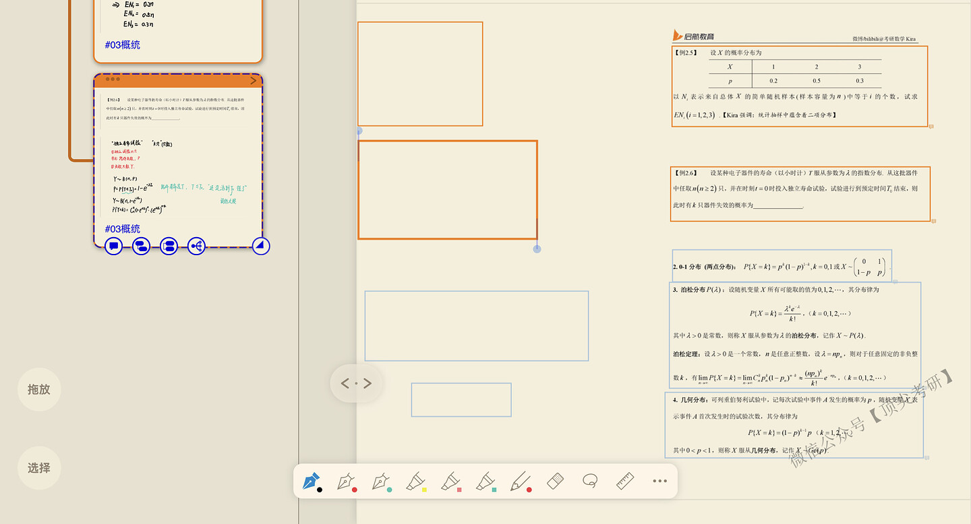Select the yellow highlighter tool
Screen dimensions: 971x524
417,482
